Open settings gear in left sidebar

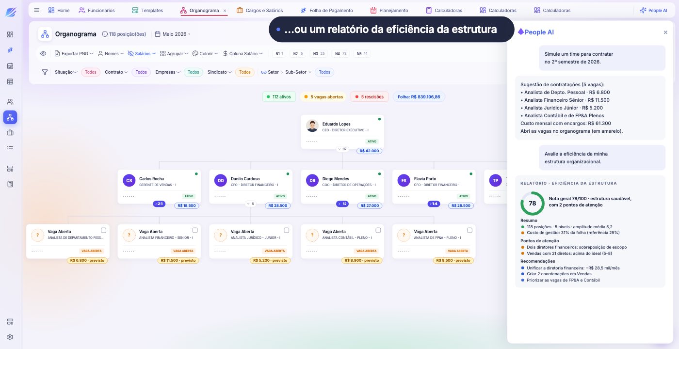[x=10, y=337]
